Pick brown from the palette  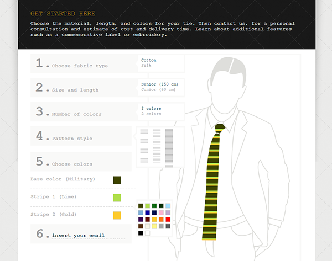tap(141, 226)
